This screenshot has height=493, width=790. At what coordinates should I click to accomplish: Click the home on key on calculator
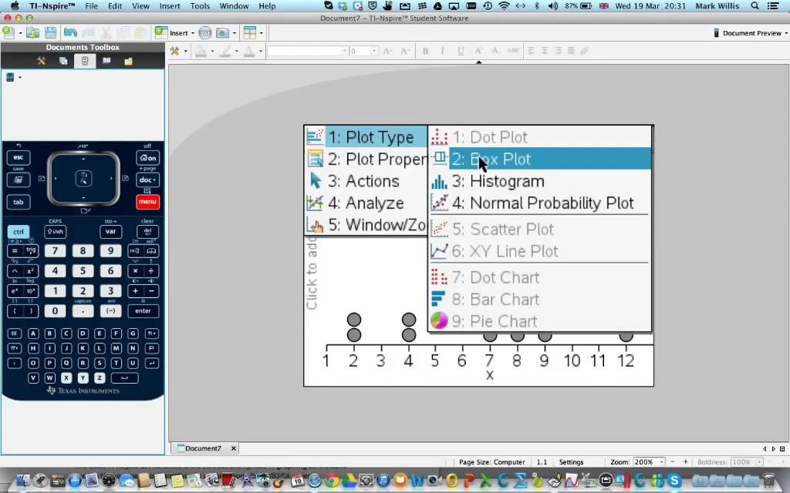(x=147, y=157)
